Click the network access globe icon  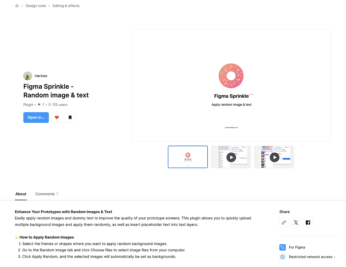click(282, 257)
